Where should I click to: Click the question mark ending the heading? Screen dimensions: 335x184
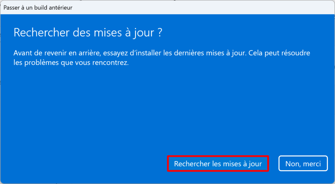[x=160, y=32]
